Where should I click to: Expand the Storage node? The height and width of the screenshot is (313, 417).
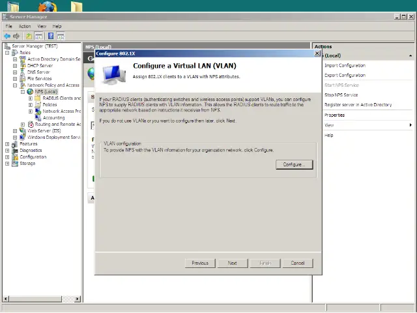(x=7, y=164)
